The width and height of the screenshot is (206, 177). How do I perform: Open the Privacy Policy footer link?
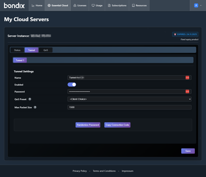[80, 171]
